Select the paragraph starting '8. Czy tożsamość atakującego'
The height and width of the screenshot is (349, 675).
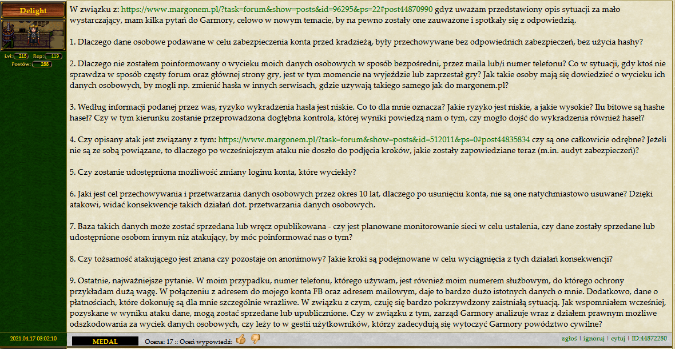[x=341, y=259]
